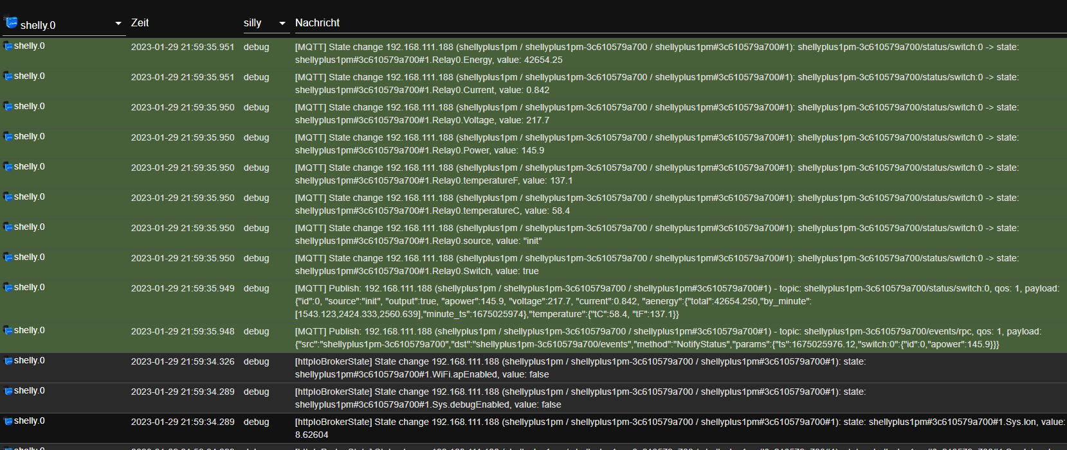Click shelly.0 label in WiFi.apEnabled row
The width and height of the screenshot is (1067, 450).
point(30,360)
